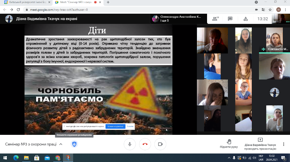Click the translate page icon

click(x=263, y=9)
